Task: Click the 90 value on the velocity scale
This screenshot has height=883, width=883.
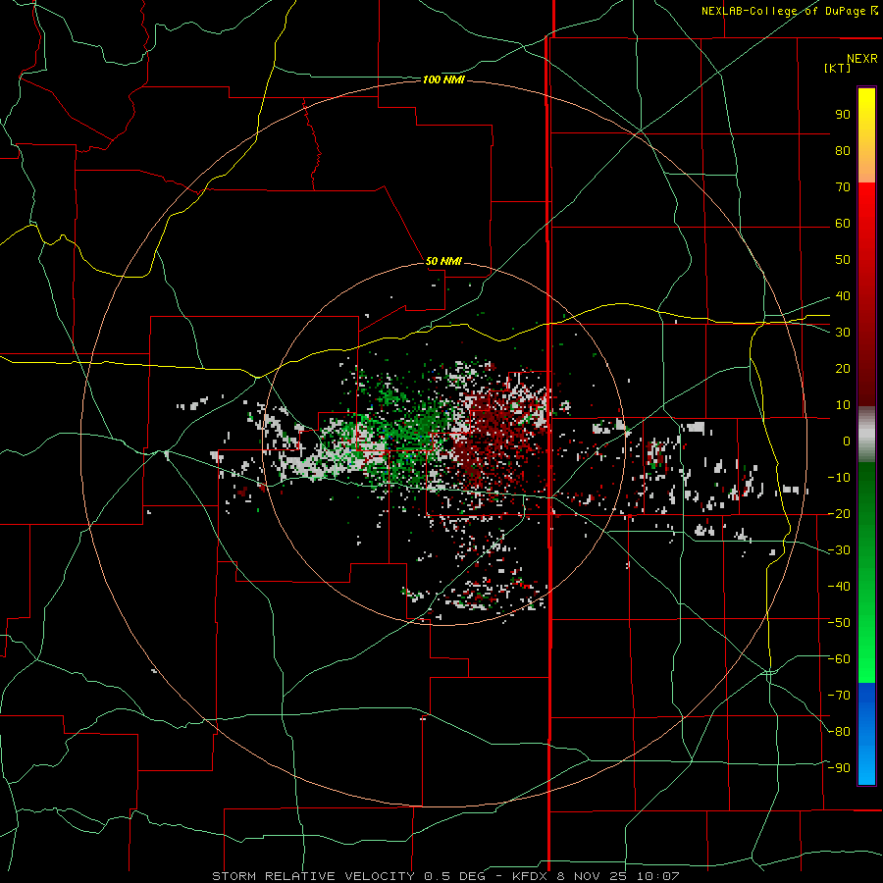Action: point(843,115)
